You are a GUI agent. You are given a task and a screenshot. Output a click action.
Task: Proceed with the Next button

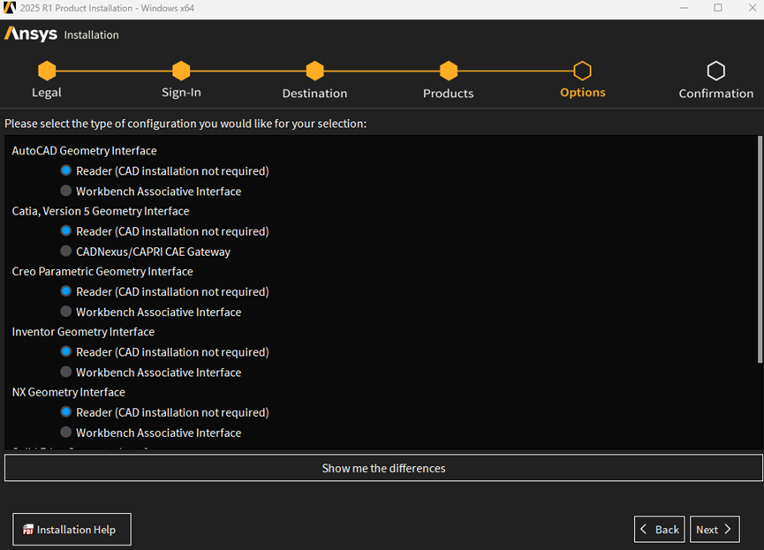click(x=715, y=529)
